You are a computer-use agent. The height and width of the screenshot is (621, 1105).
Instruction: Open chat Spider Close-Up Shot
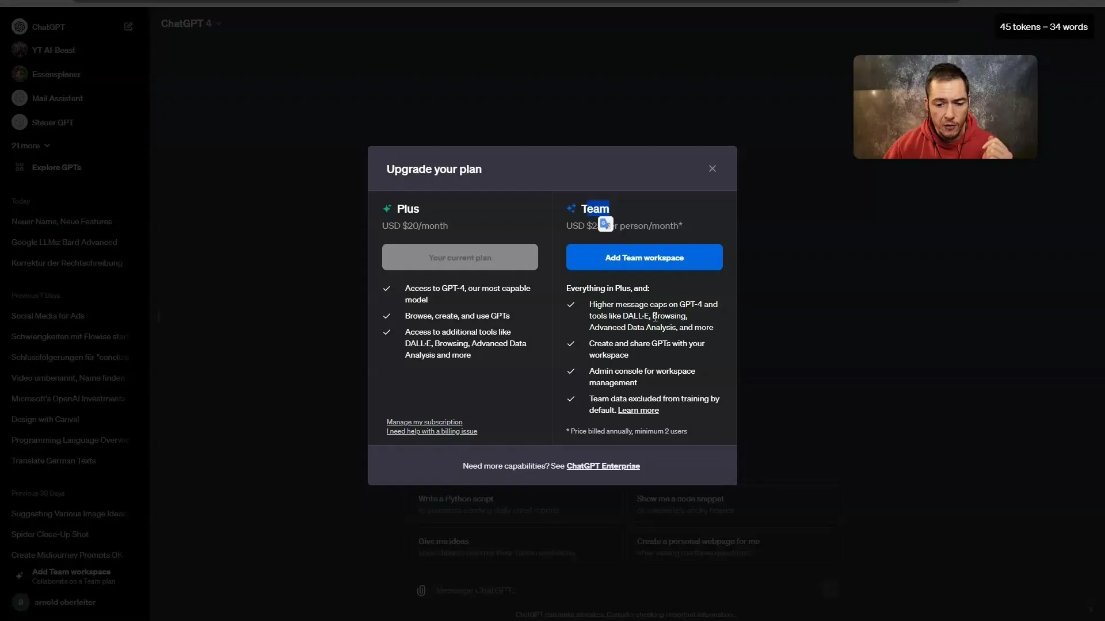[x=50, y=534]
